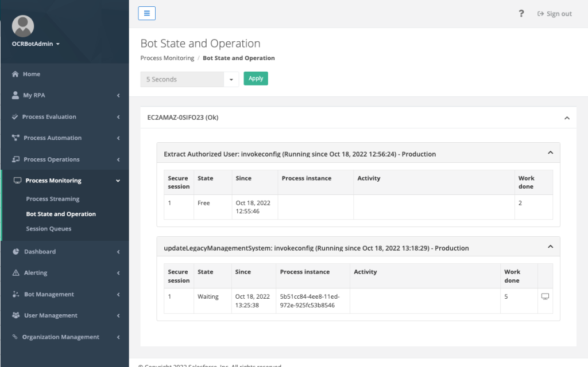The image size is (588, 367).
Task: Click the User Management people icon
Action: [16, 315]
